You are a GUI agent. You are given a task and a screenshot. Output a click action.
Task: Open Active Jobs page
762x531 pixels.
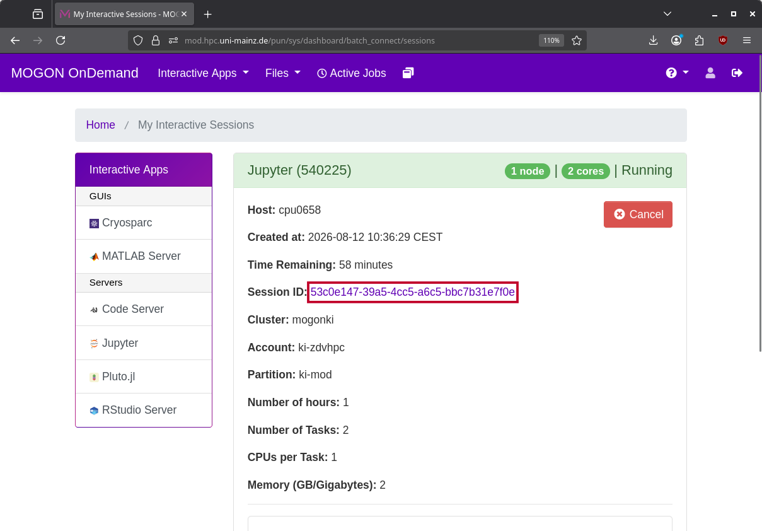(351, 73)
